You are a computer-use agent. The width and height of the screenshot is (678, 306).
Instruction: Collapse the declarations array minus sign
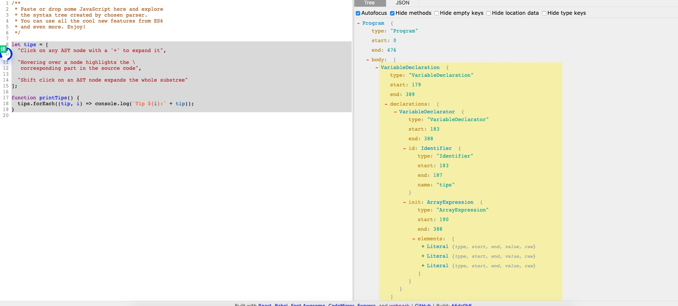386,104
